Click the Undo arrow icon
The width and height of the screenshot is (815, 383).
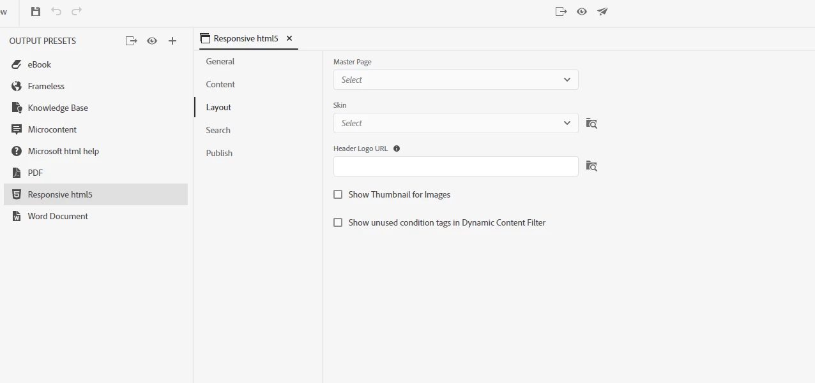point(56,11)
